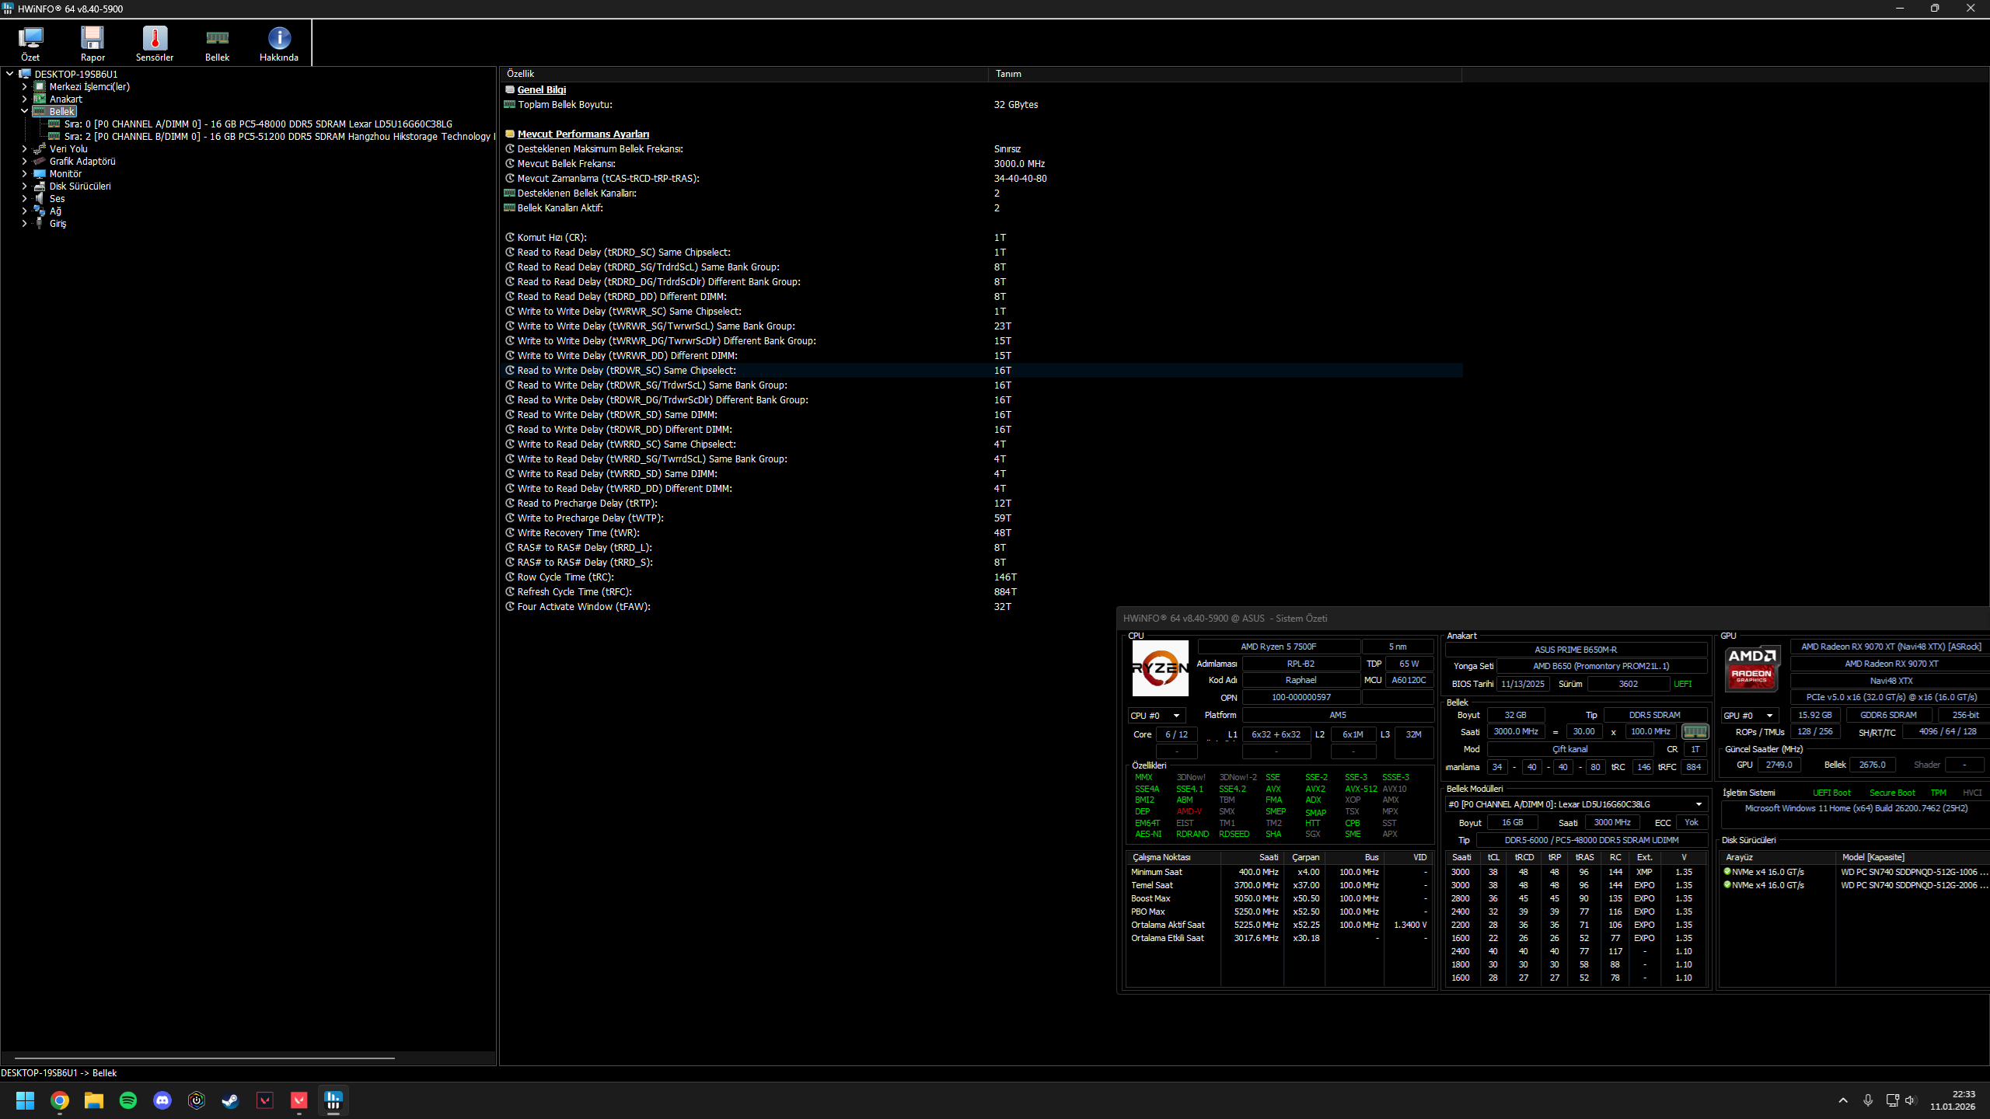This screenshot has height=1119, width=1990.
Task: Click the Özellik column header
Action: (744, 74)
